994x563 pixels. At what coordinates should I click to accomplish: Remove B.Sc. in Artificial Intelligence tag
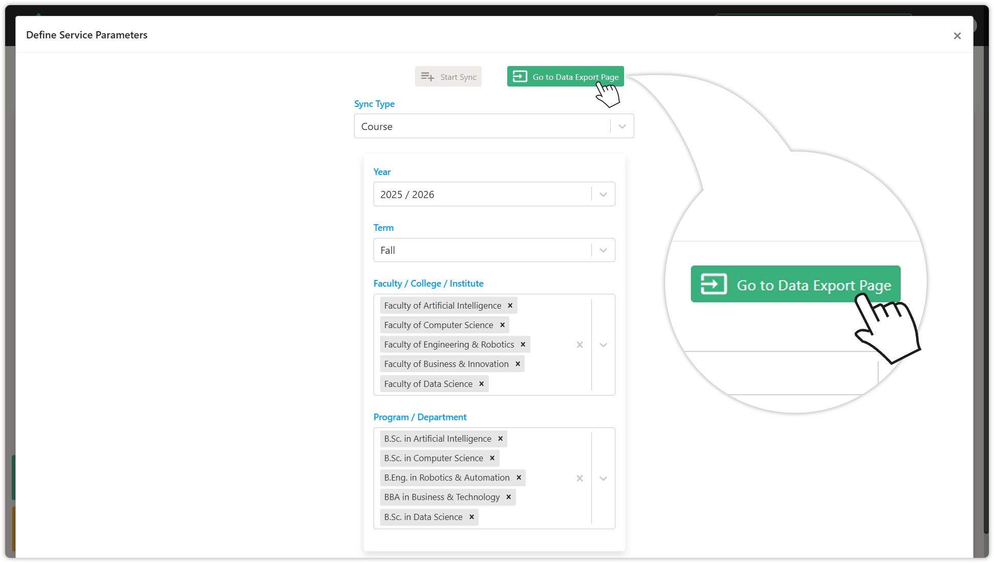tap(500, 439)
